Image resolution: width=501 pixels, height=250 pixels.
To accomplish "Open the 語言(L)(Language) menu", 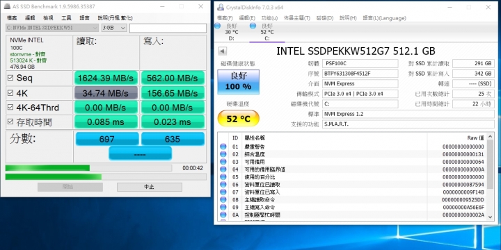I will [x=384, y=18].
